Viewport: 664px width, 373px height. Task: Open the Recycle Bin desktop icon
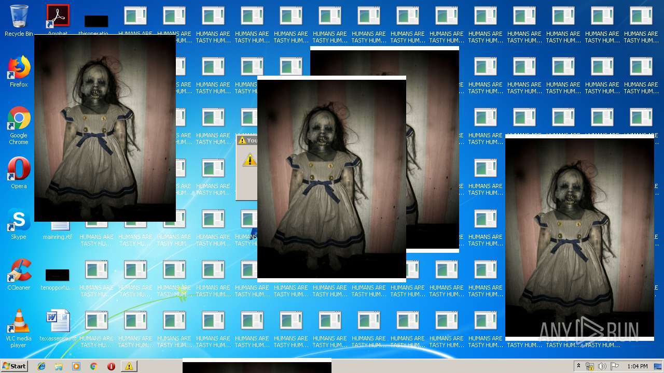tap(19, 21)
